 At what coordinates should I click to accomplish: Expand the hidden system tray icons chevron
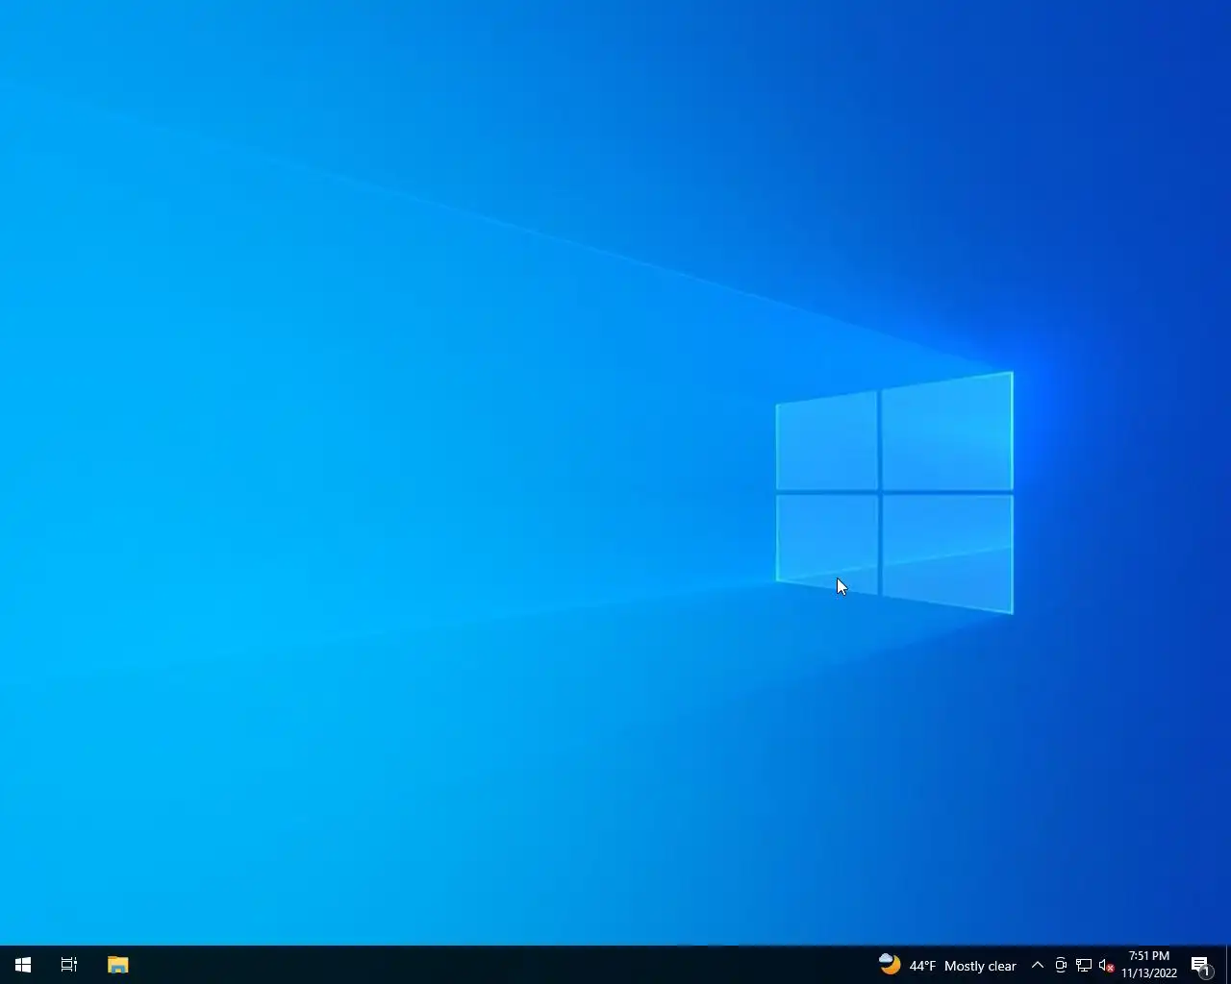point(1038,965)
